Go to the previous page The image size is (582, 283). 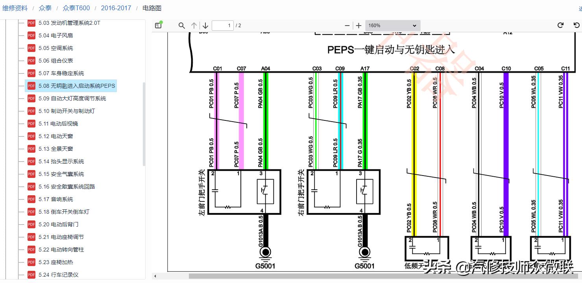click(193, 25)
